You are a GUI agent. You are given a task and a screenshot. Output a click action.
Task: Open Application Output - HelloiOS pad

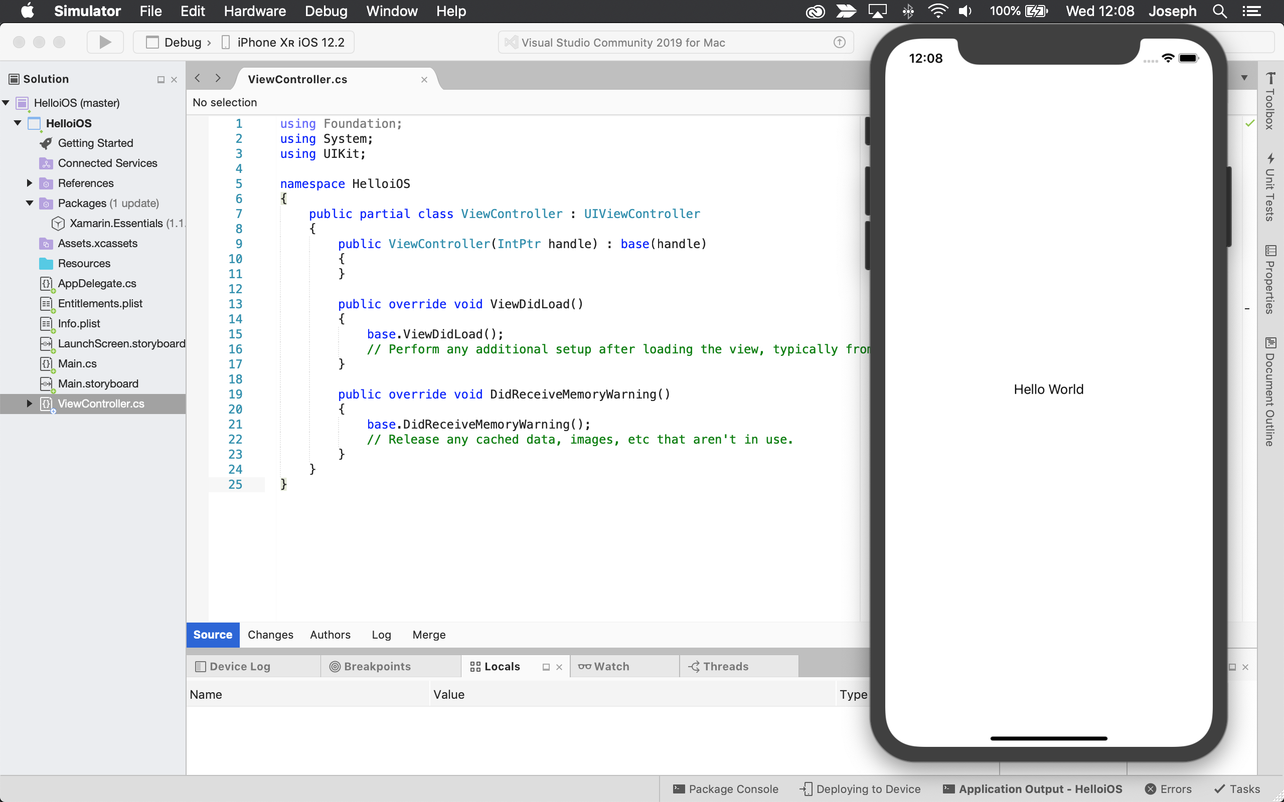(1033, 789)
